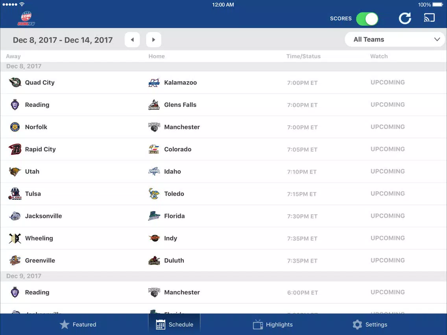Select UPCOMING for the Quad City game
Image resolution: width=447 pixels, height=335 pixels.
point(388,82)
